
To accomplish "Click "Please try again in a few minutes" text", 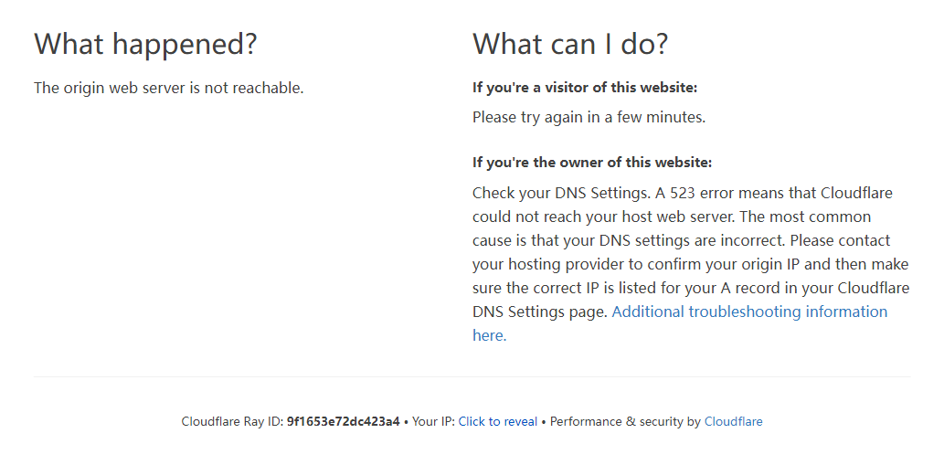I will pyautogui.click(x=589, y=117).
